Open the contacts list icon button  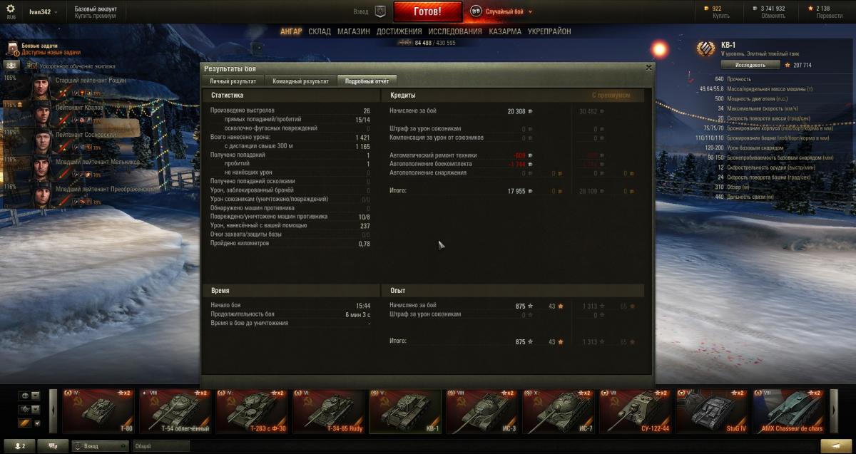(18, 445)
